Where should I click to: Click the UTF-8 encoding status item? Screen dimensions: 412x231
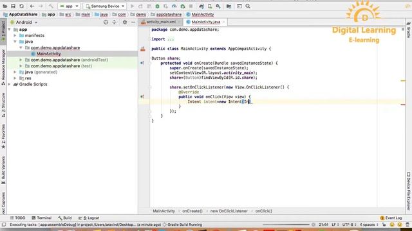[349, 225]
